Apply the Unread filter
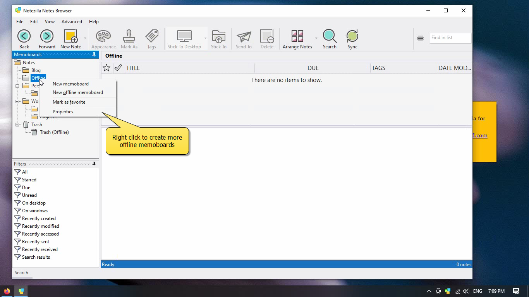The width and height of the screenshot is (529, 297). [x=29, y=195]
